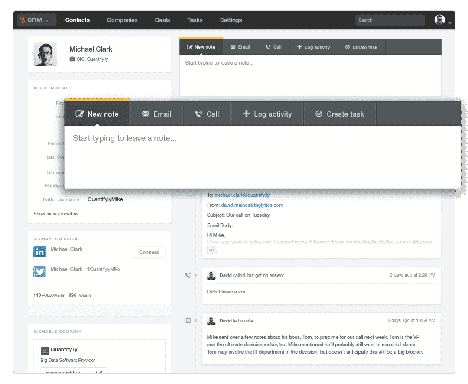The width and height of the screenshot is (468, 384).
Task: Select the small New note tab
Action: 201,47
